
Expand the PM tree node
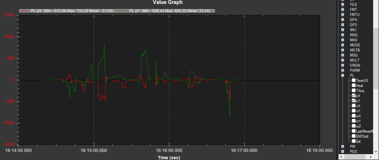pos(342,147)
